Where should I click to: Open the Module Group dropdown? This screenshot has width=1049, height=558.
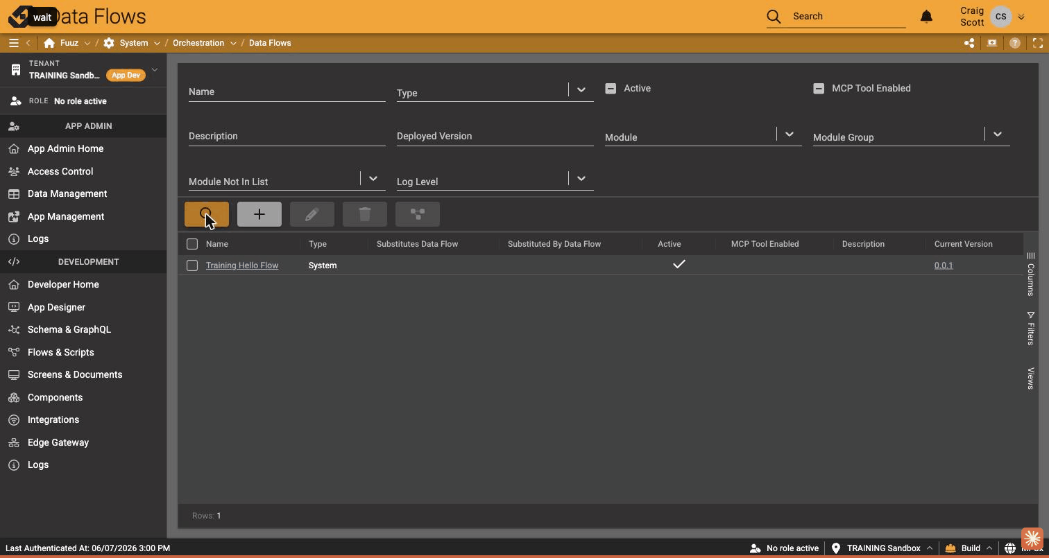(998, 134)
